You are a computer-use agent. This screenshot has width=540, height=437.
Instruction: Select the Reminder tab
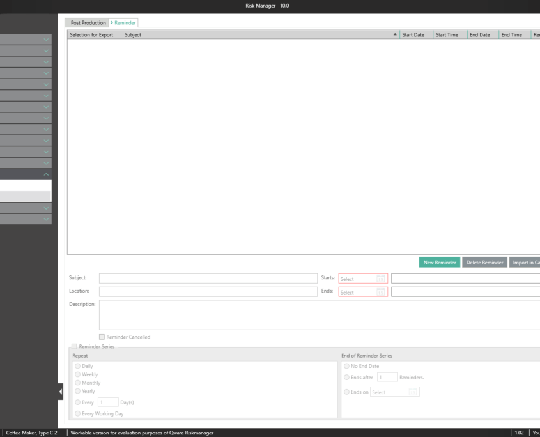coord(124,23)
